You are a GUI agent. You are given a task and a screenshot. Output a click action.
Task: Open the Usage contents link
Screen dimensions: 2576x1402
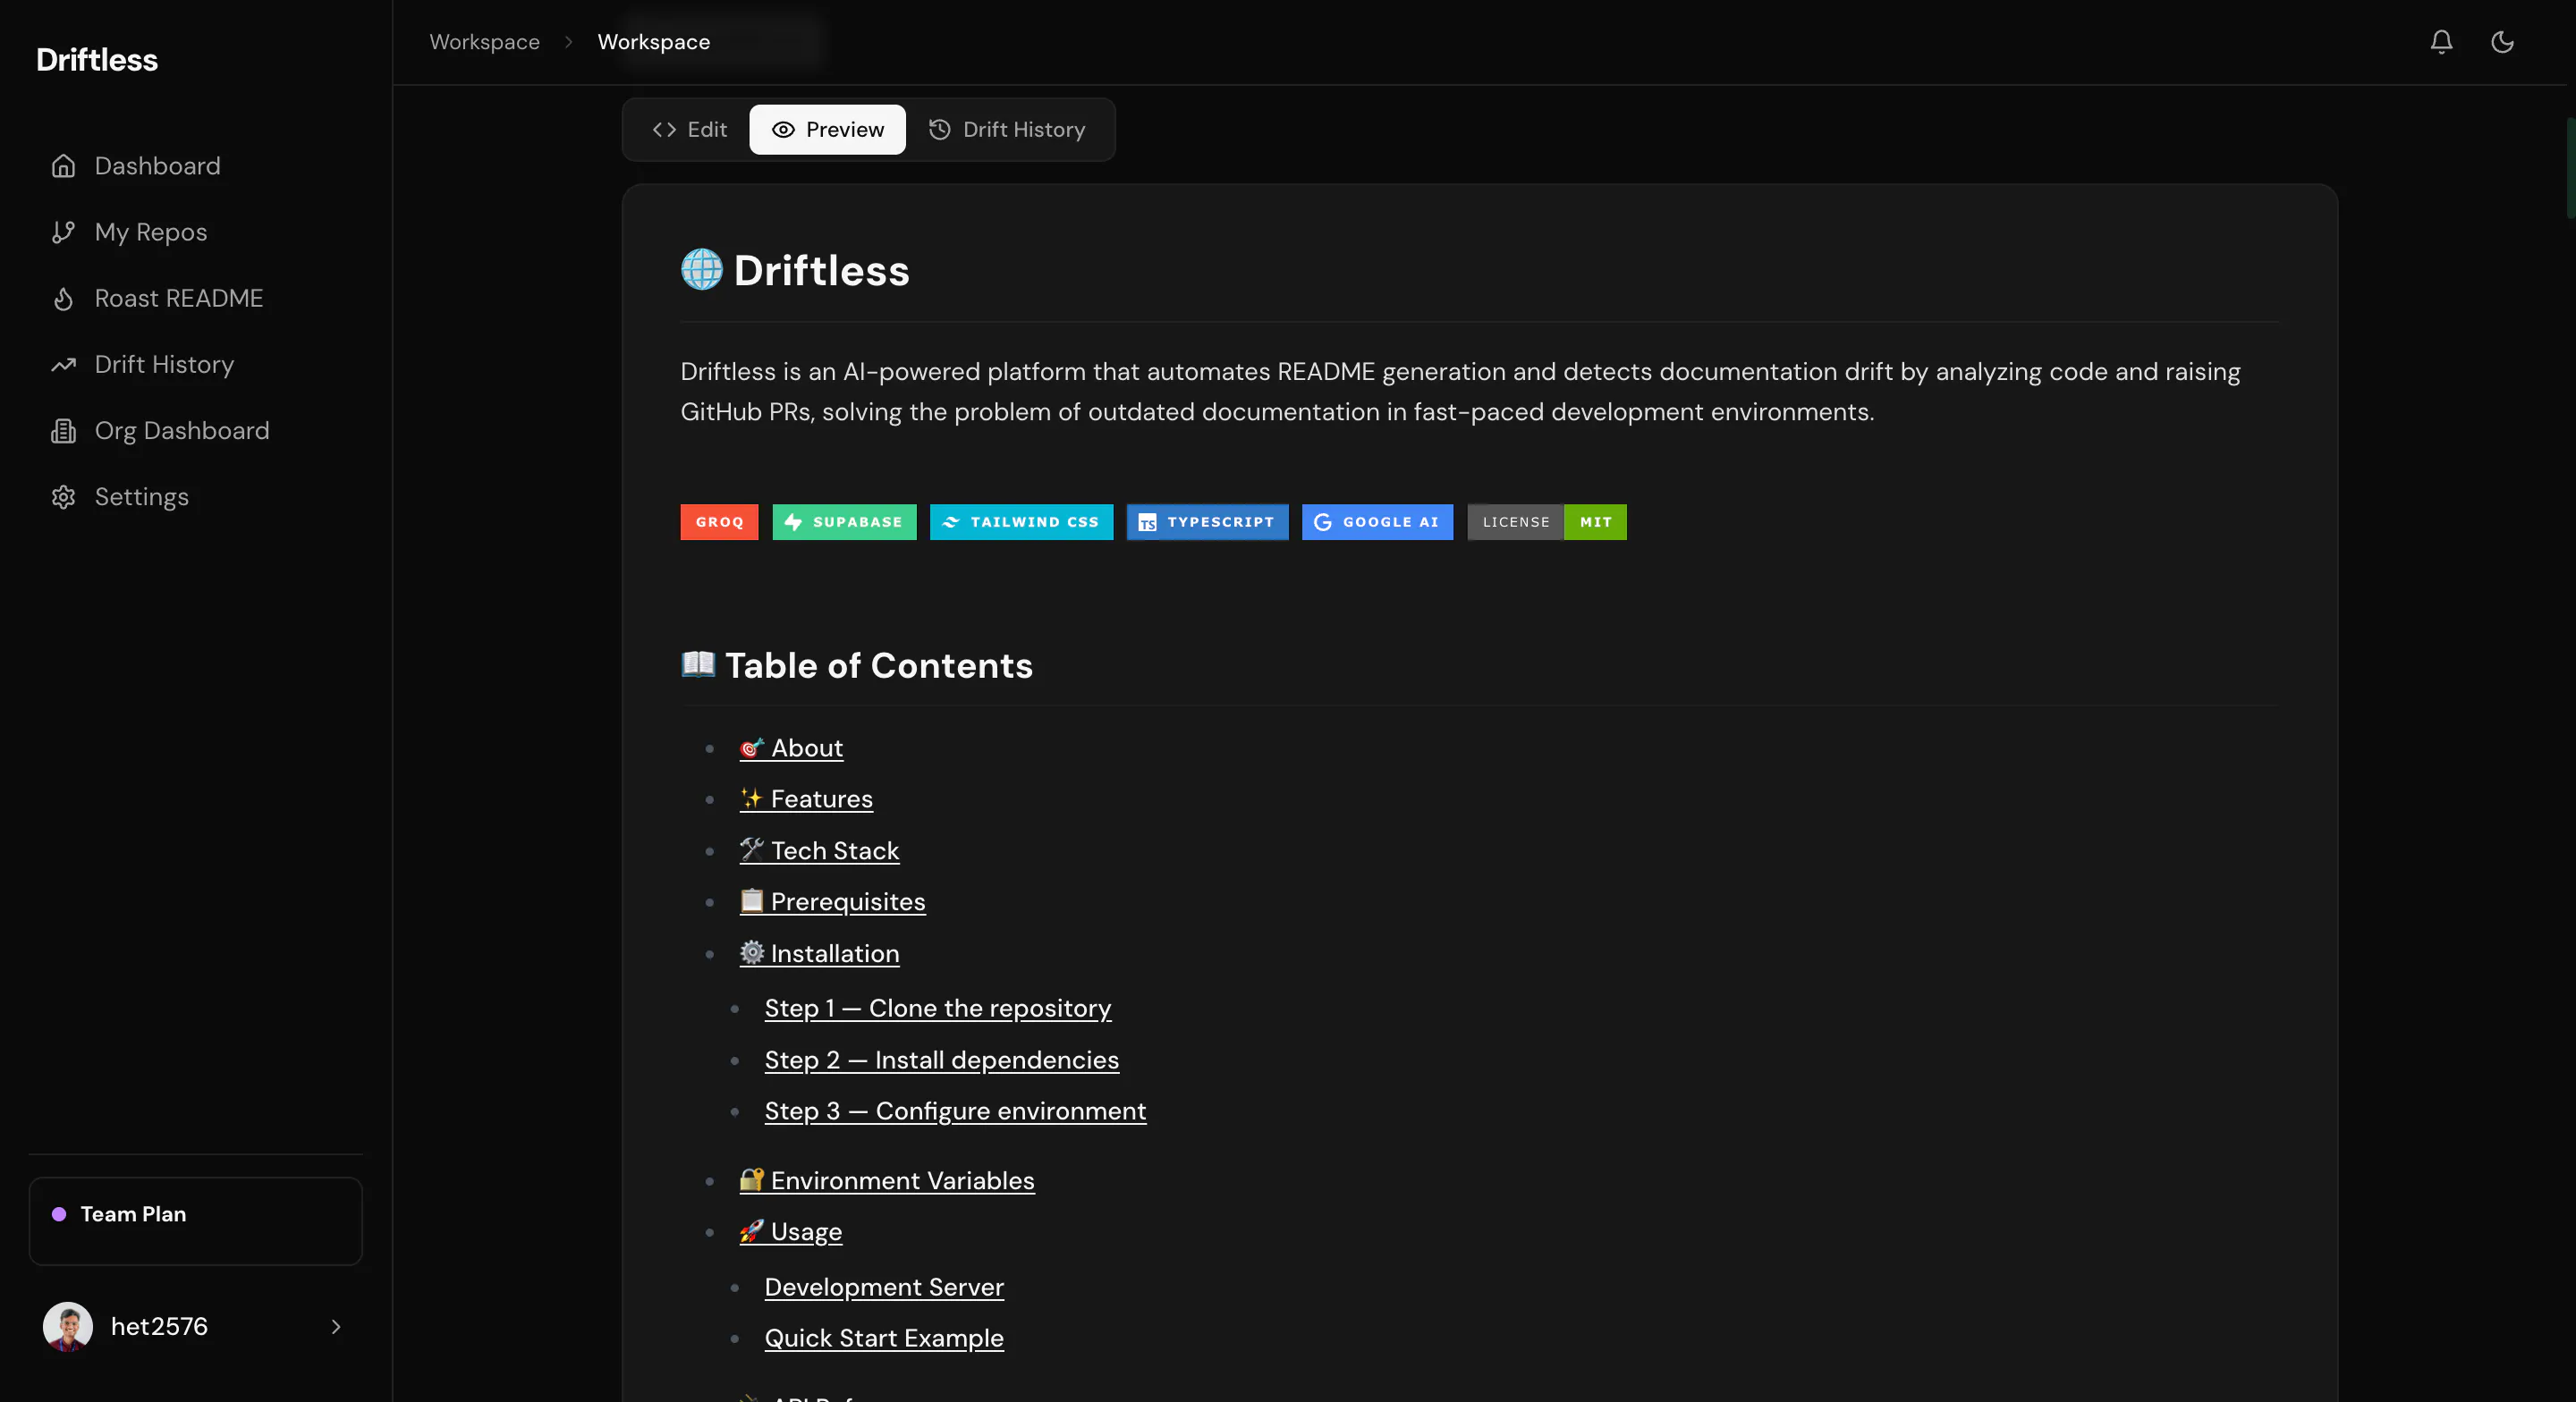click(791, 1232)
